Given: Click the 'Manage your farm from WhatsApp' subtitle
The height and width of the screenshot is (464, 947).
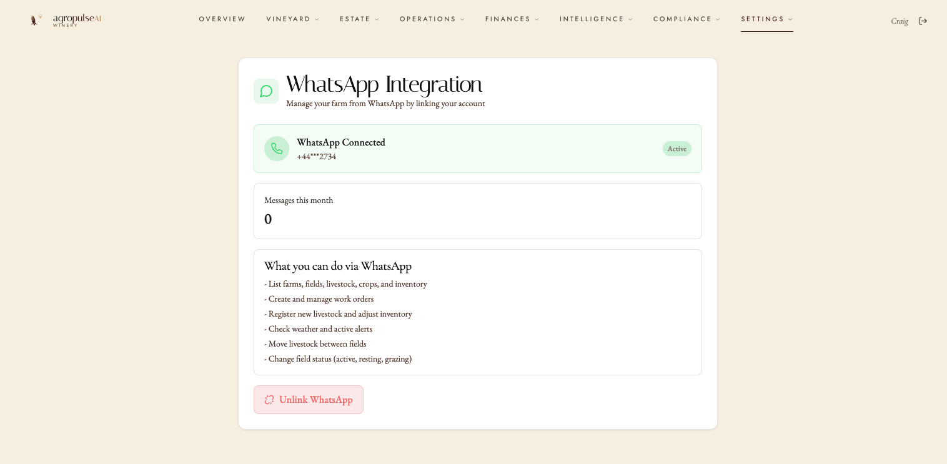Looking at the screenshot, I should [385, 104].
